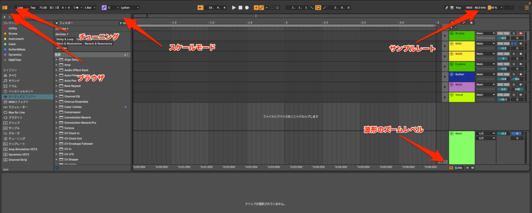Click the Vocal track volume value field
The image size is (532, 213).
click(x=503, y=99)
